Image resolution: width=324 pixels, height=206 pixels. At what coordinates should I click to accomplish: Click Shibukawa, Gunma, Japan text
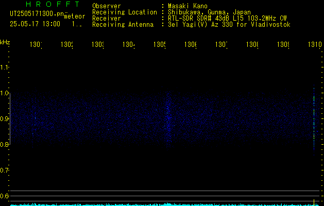[x=209, y=12]
